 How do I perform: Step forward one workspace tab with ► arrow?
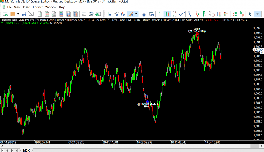[12, 150]
